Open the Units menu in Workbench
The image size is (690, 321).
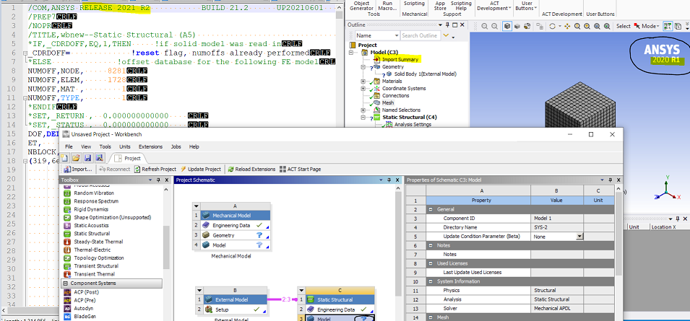125,146
